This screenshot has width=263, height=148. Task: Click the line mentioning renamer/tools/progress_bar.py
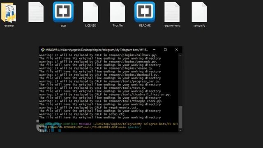[100, 81]
